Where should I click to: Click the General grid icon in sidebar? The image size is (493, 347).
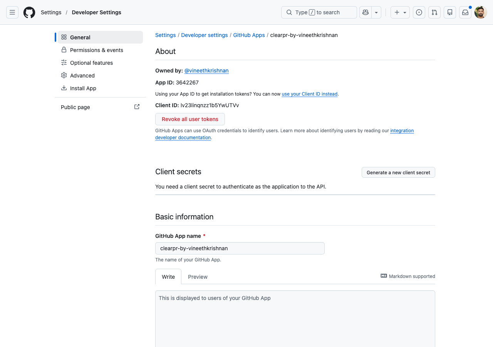pos(64,37)
